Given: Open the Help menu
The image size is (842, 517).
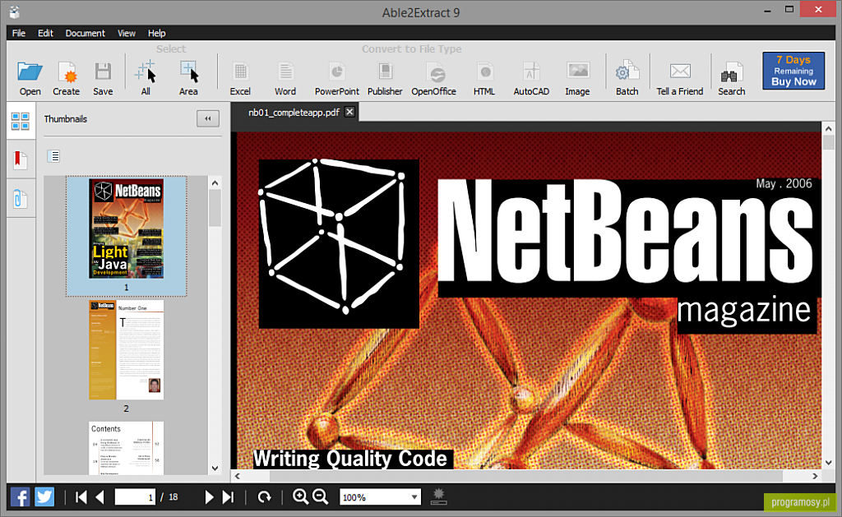Looking at the screenshot, I should pos(157,33).
